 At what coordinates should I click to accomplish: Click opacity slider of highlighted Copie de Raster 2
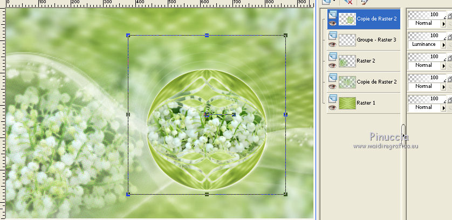427,15
